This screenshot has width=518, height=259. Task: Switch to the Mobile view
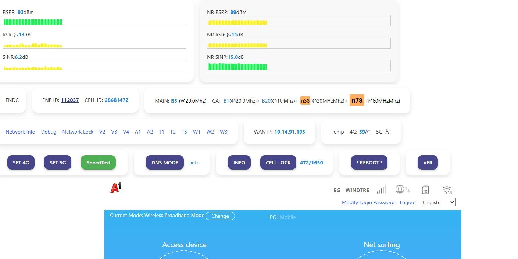click(287, 217)
